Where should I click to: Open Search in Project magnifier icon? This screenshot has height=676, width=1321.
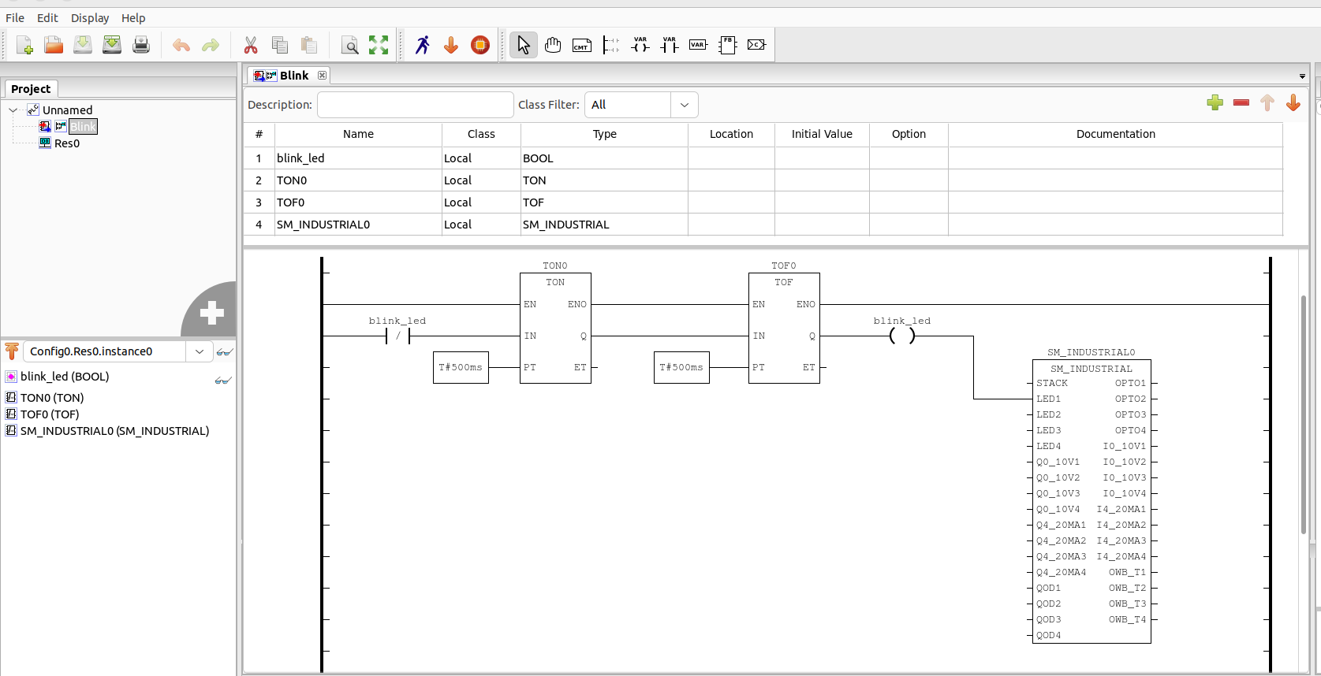click(349, 45)
